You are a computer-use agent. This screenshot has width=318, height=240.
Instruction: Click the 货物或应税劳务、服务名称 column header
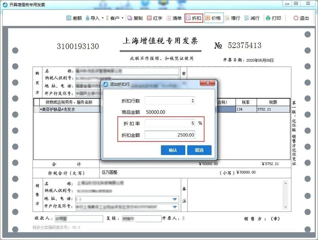point(69,102)
